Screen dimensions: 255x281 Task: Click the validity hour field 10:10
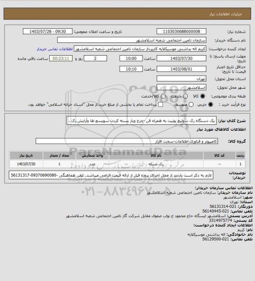tap(131, 69)
